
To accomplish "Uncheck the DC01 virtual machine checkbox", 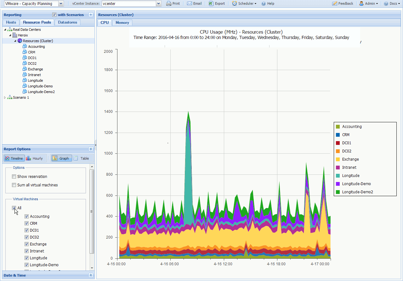I will pos(26,230).
